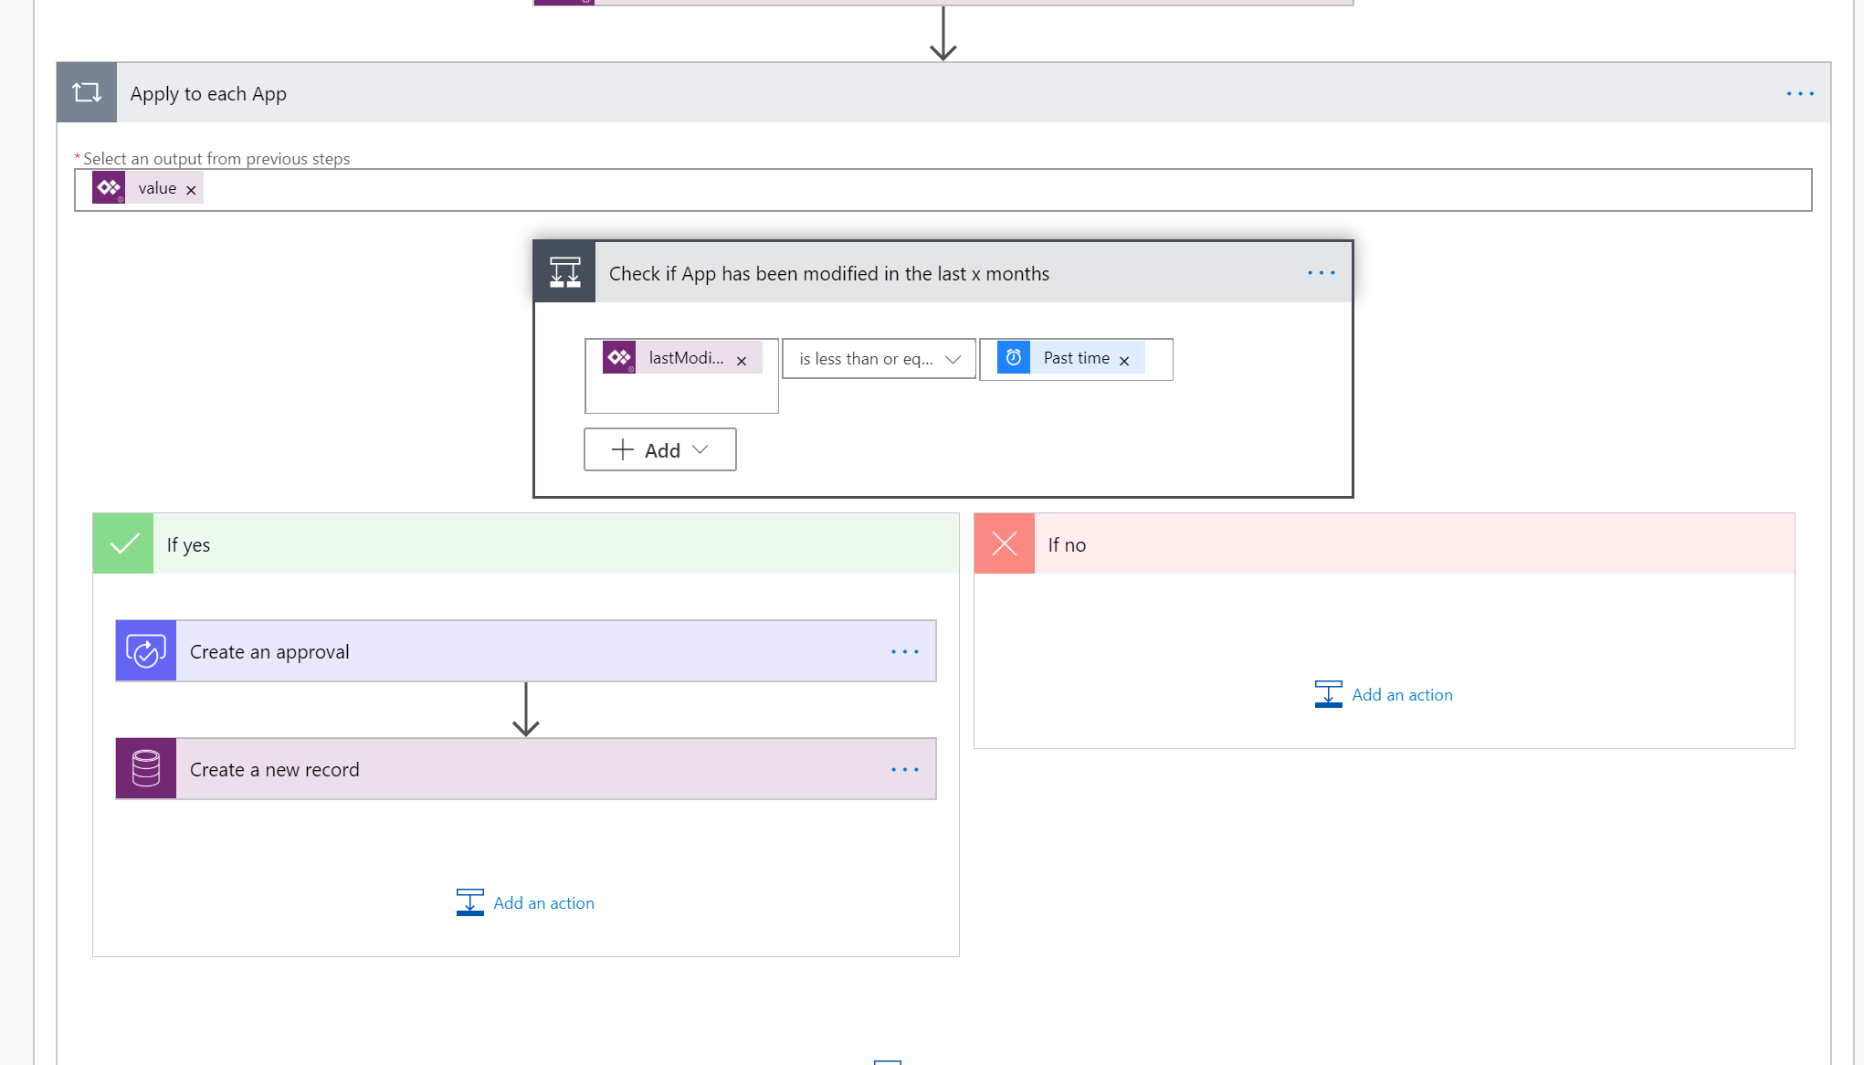This screenshot has height=1065, width=1864.
Task: Click the red If no cross icon
Action: (x=1004, y=543)
